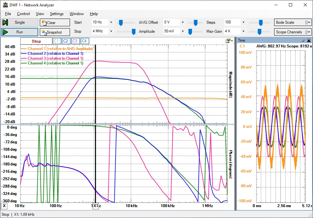This screenshot has width=313, height=218.
Task: Close the Time panel
Action: 309,40
